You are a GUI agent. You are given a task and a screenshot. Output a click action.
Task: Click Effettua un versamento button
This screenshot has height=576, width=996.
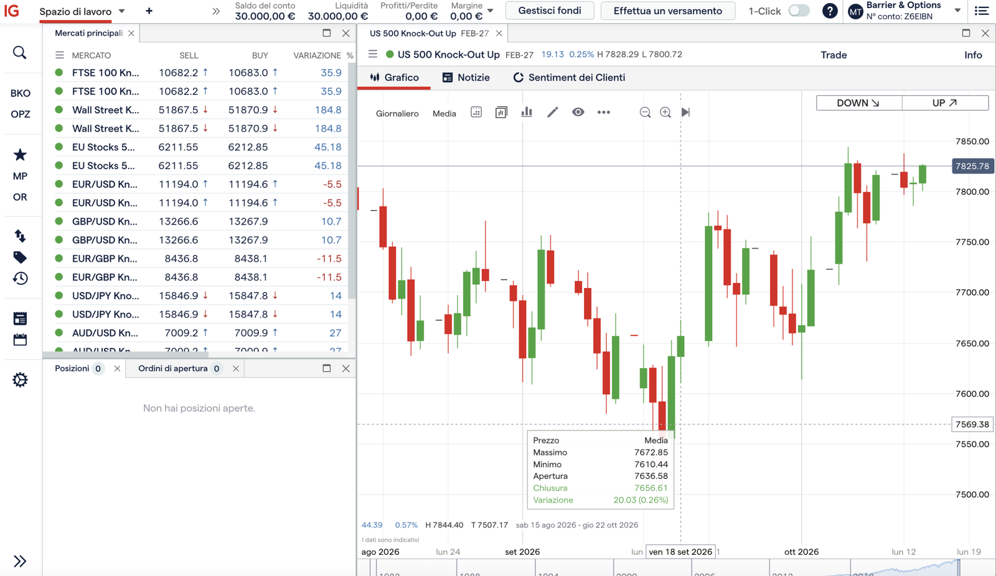tap(668, 11)
